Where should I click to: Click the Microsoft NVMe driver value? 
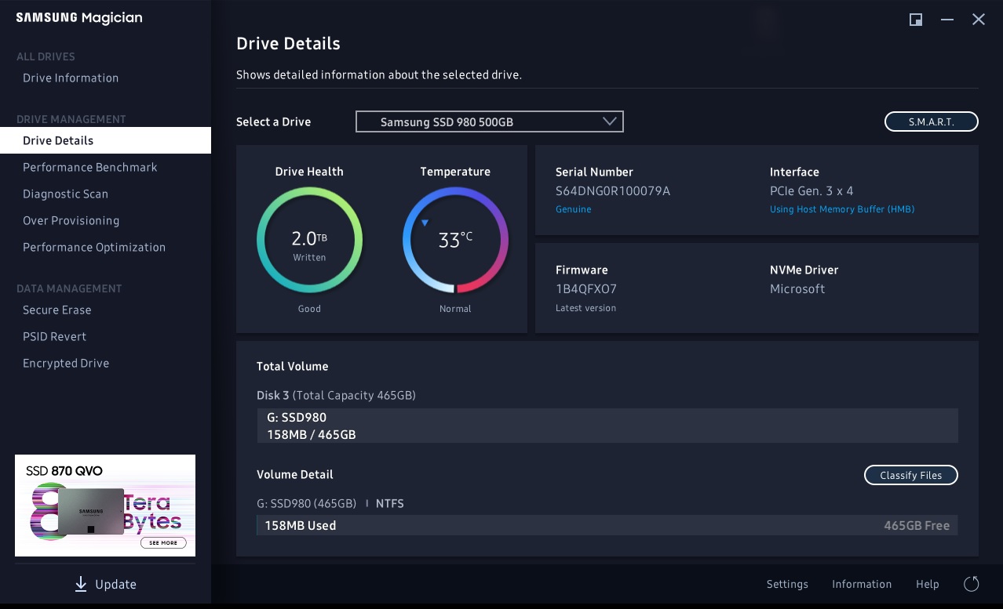click(x=797, y=288)
